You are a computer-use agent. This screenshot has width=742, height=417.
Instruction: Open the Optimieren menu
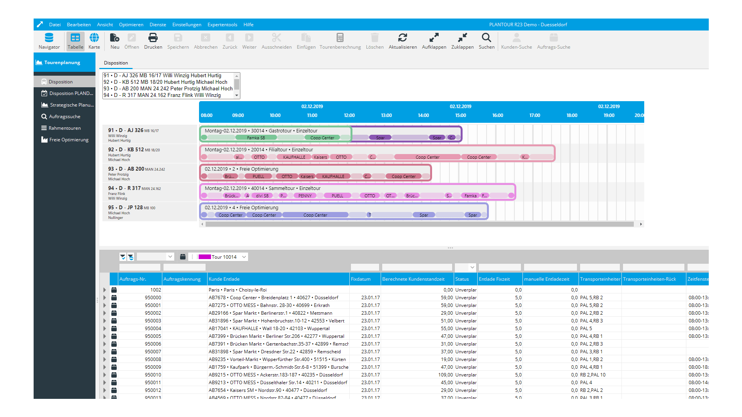click(131, 25)
